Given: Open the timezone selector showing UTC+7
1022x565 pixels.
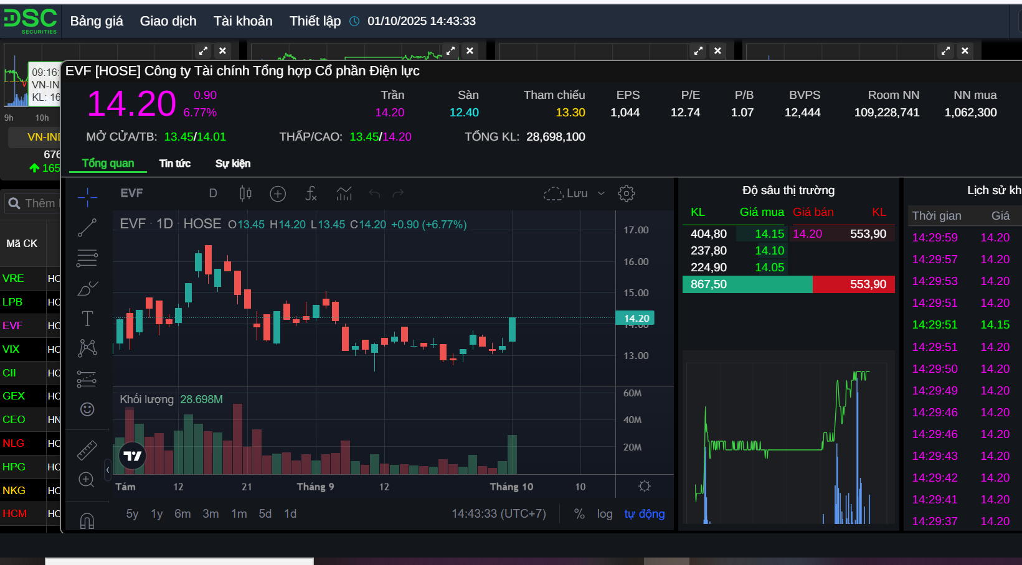Looking at the screenshot, I should click(x=499, y=514).
